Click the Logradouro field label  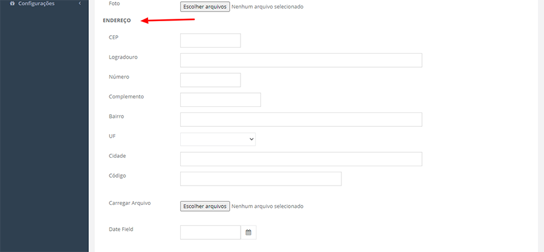point(123,57)
